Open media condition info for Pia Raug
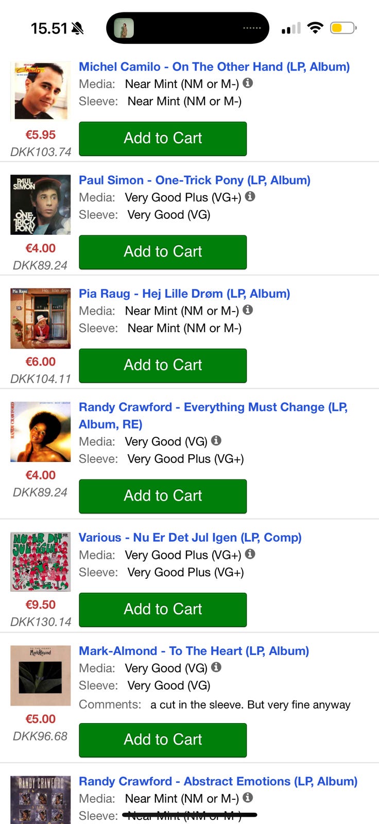379x824 pixels. 248,310
